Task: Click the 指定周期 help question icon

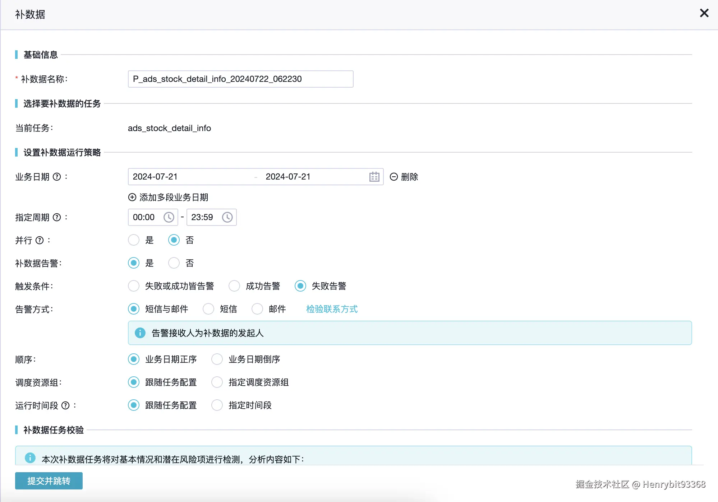Action: tap(57, 217)
